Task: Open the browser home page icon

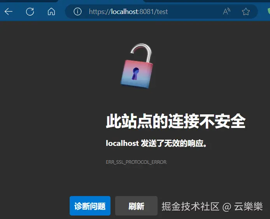Action: click(51, 12)
